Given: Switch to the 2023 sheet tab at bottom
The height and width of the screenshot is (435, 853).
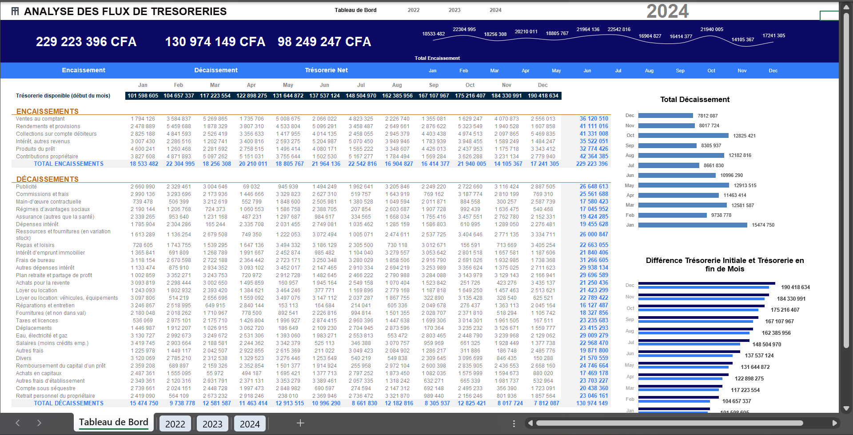Looking at the screenshot, I should 212,424.
